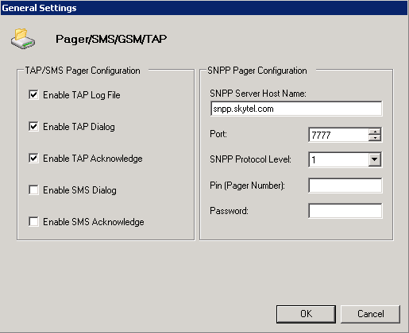Click inside the Port number field
Screen dimensions: 409x333
point(338,135)
